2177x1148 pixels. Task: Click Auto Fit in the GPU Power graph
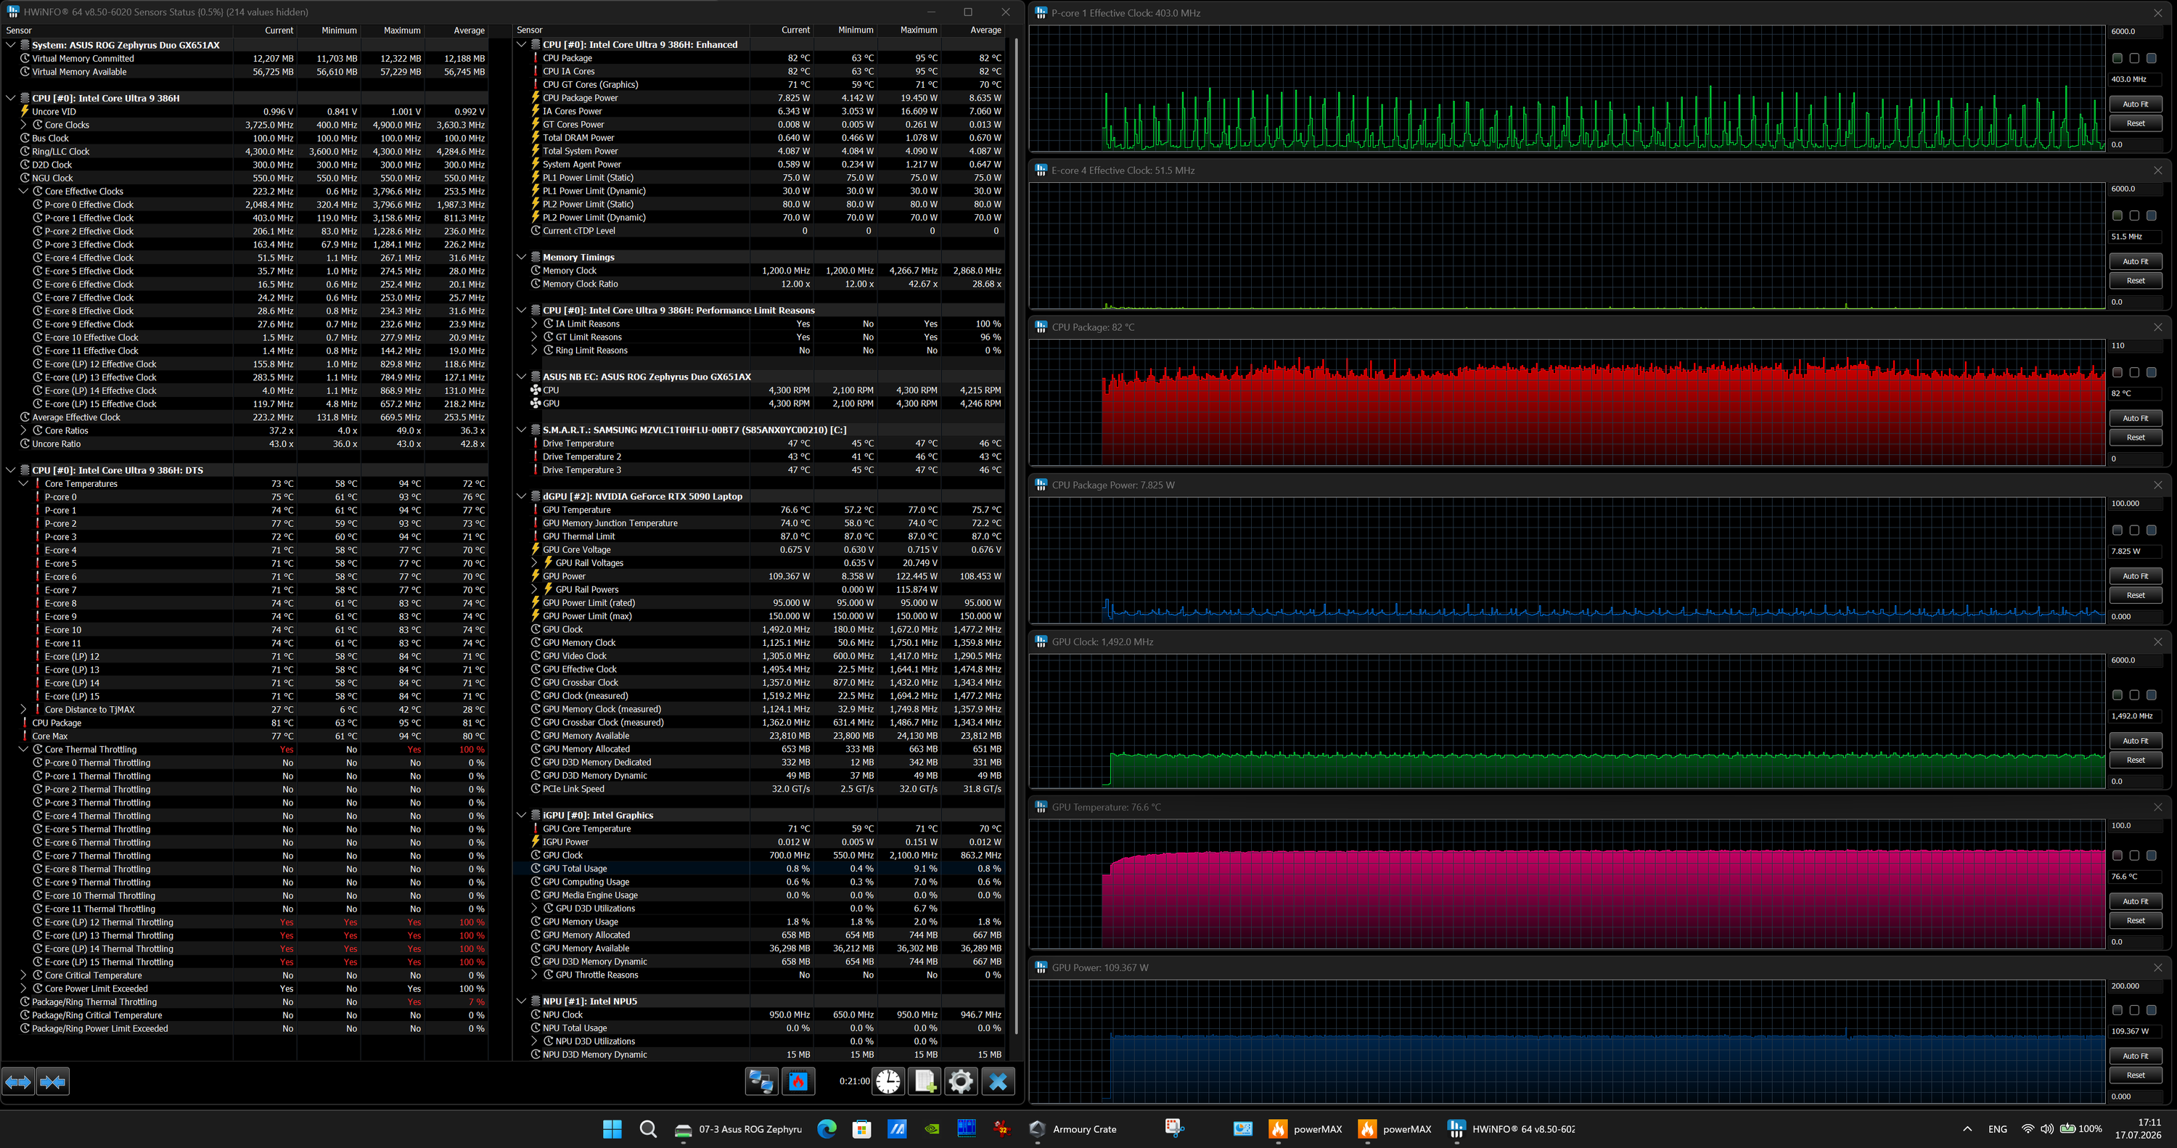(2136, 1056)
